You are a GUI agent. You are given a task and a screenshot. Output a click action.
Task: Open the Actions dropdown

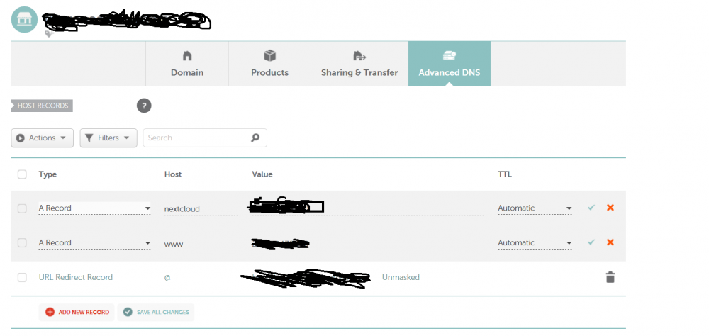pos(42,138)
